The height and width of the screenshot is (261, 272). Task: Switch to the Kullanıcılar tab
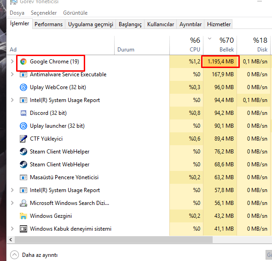click(x=161, y=24)
